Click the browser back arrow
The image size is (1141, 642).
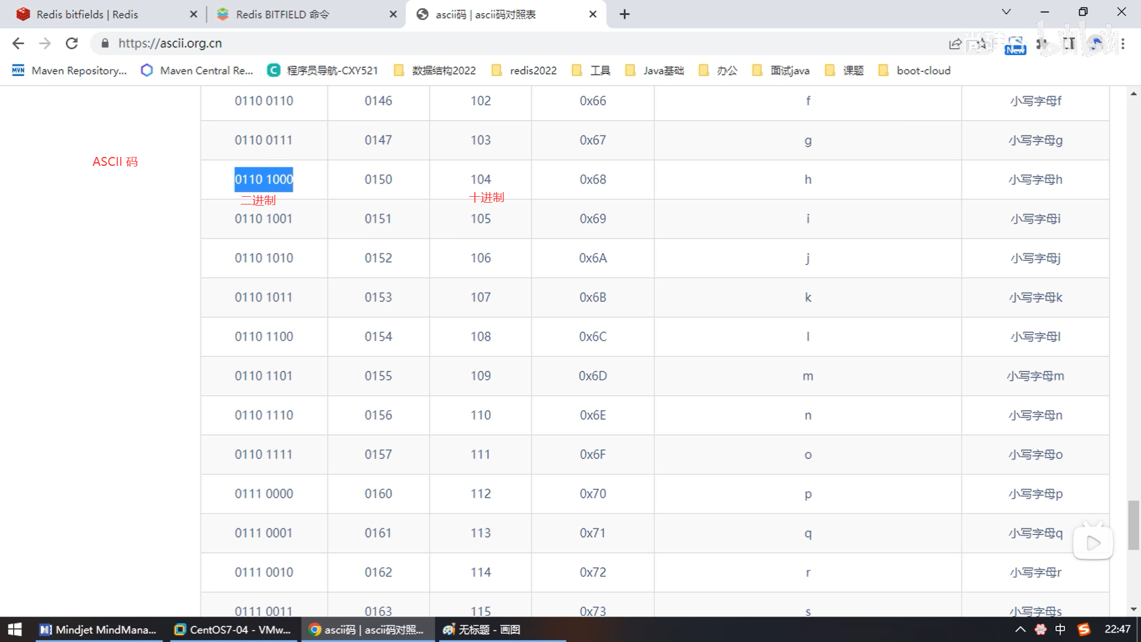[x=18, y=43]
